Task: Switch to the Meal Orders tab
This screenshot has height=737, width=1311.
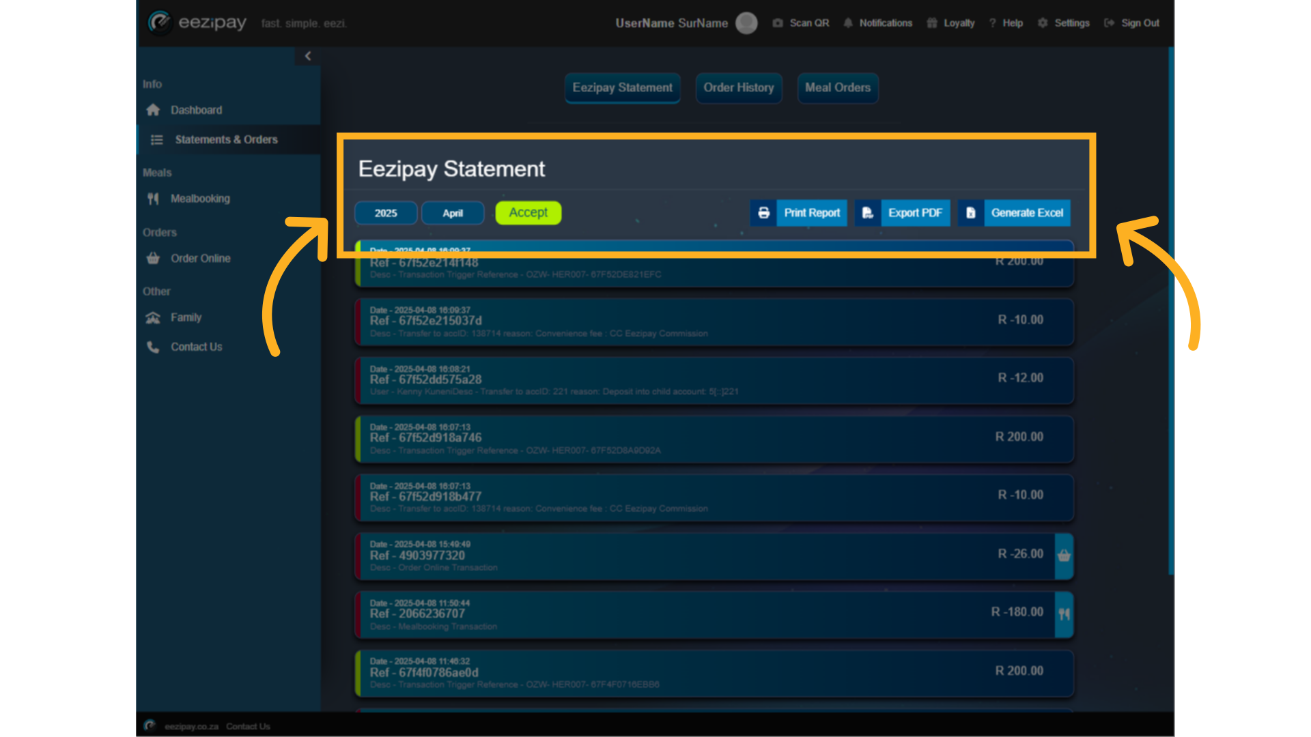Action: 838,88
